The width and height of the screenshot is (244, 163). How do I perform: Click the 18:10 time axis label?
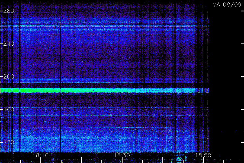click(40, 155)
